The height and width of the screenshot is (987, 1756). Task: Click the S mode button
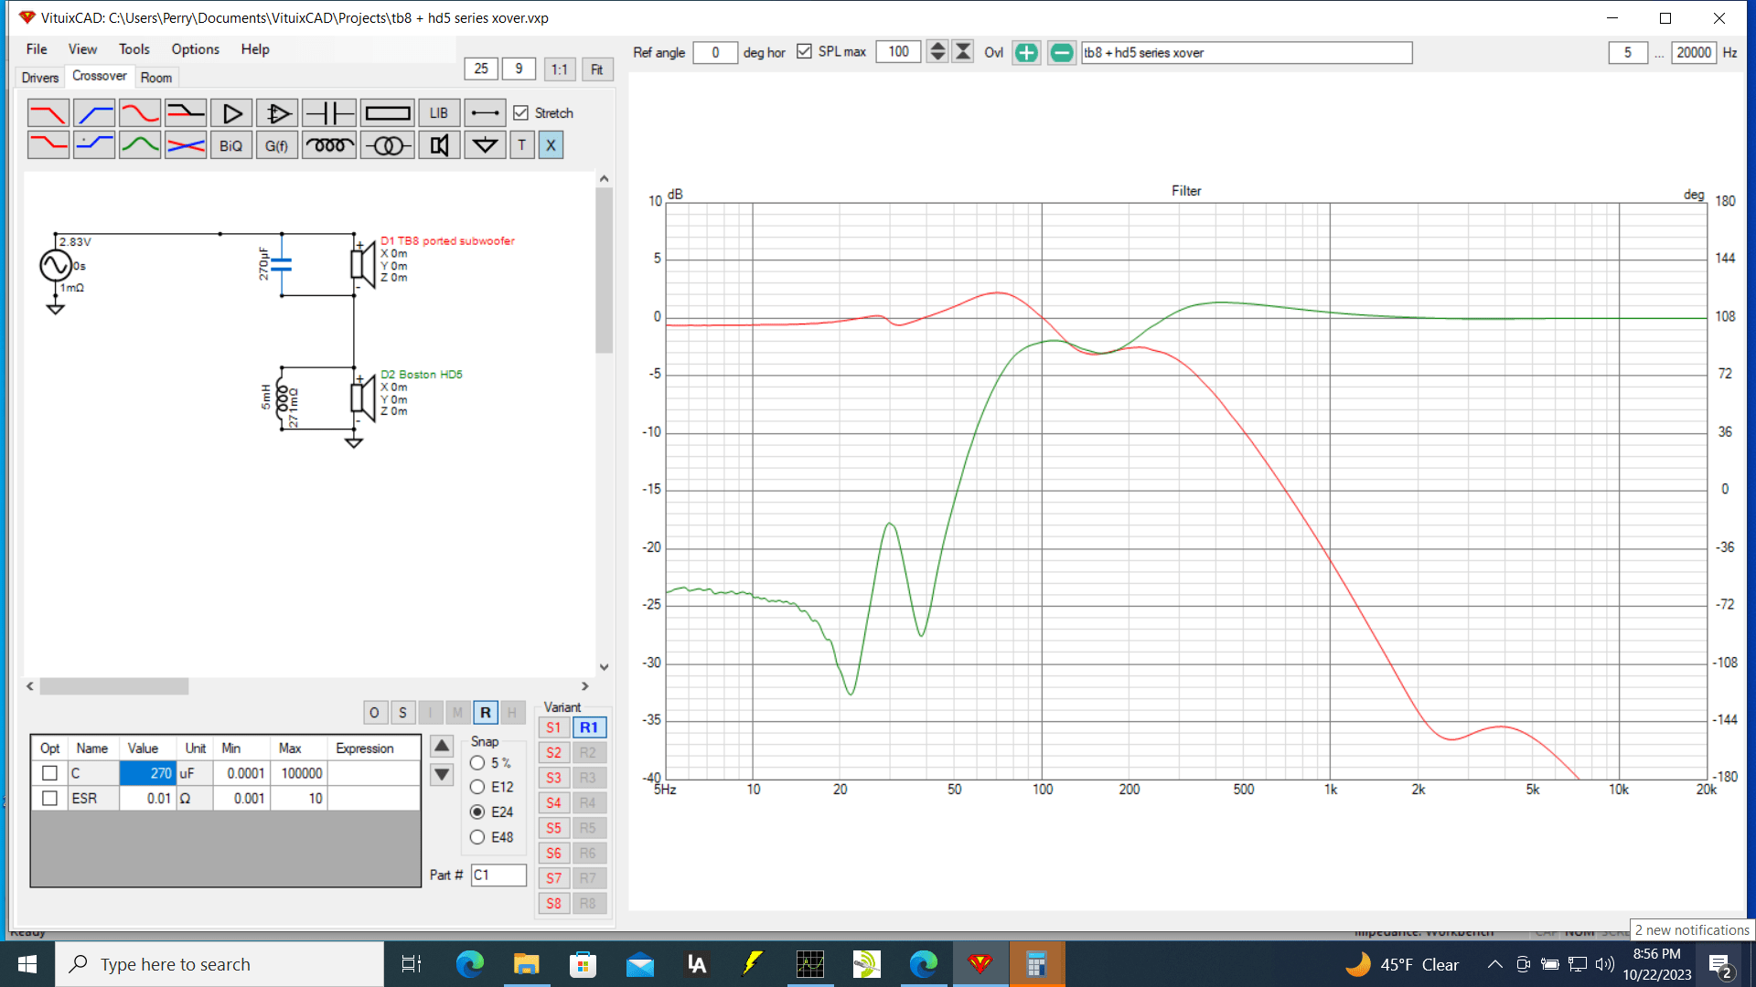(x=402, y=713)
